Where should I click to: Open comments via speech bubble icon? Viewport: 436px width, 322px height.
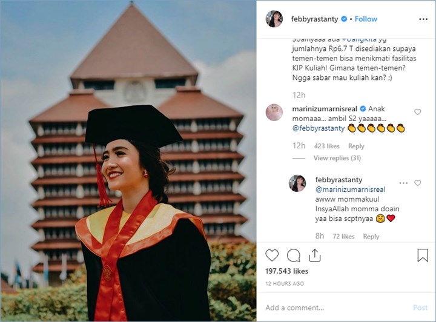293,255
